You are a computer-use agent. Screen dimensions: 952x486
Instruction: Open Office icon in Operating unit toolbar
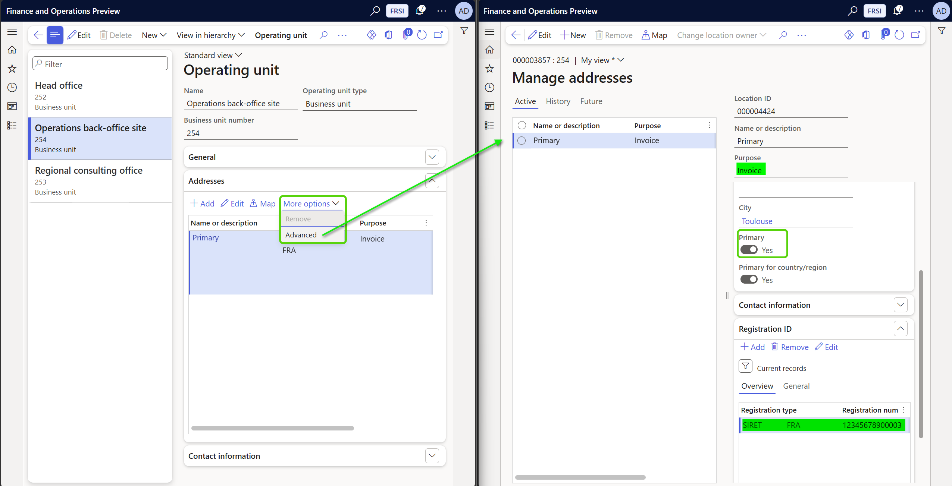coord(388,35)
